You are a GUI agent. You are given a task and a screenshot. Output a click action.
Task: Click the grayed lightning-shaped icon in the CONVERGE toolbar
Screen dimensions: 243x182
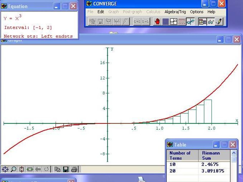click(125, 22)
